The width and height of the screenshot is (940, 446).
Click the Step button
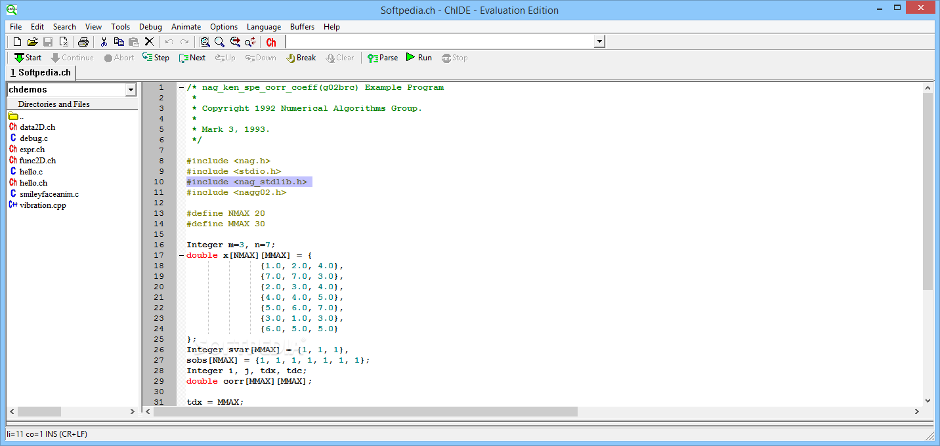156,58
